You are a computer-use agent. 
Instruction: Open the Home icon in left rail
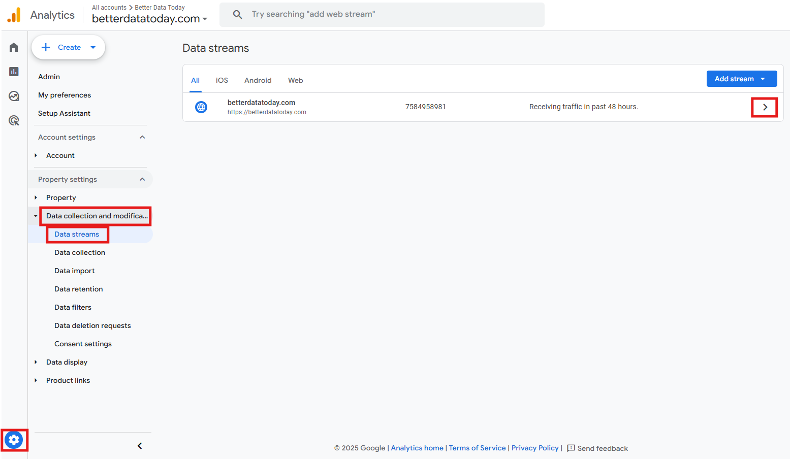14,47
